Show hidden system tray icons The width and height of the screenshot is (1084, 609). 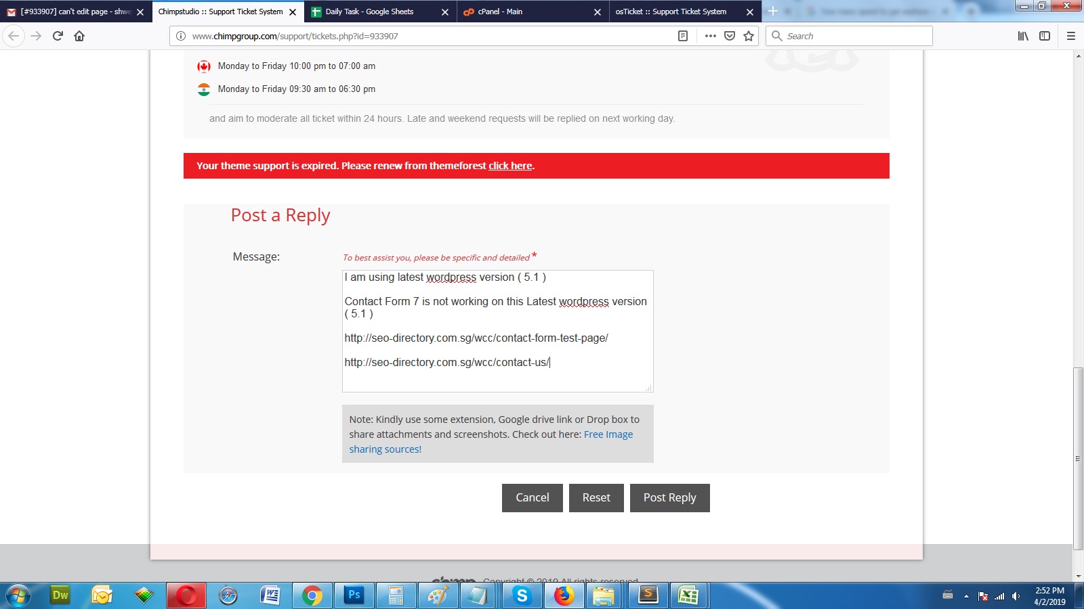pyautogui.click(x=966, y=596)
